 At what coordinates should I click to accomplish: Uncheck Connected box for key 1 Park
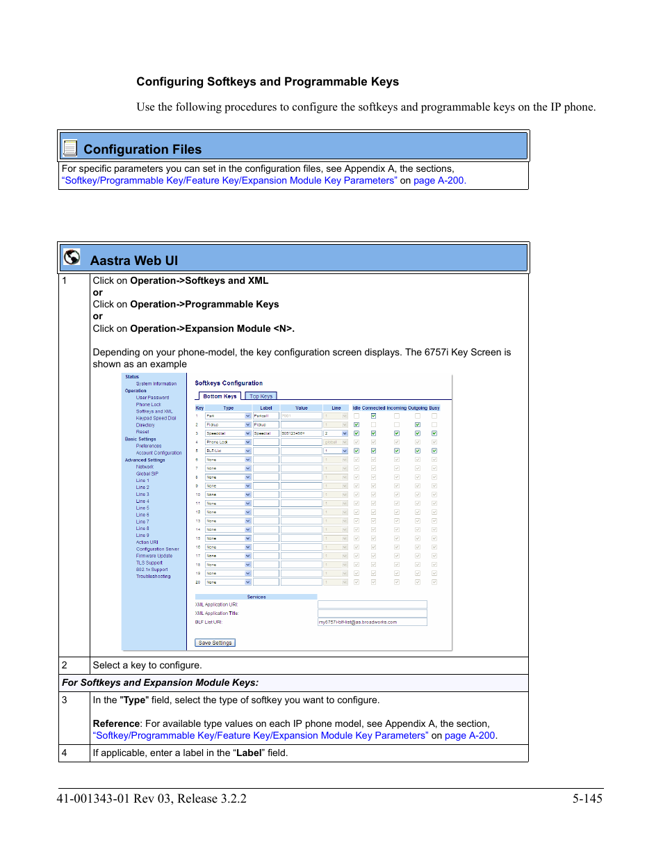point(373,416)
